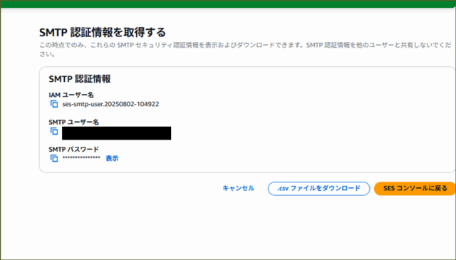Copy the SMTP user name value

[54, 131]
